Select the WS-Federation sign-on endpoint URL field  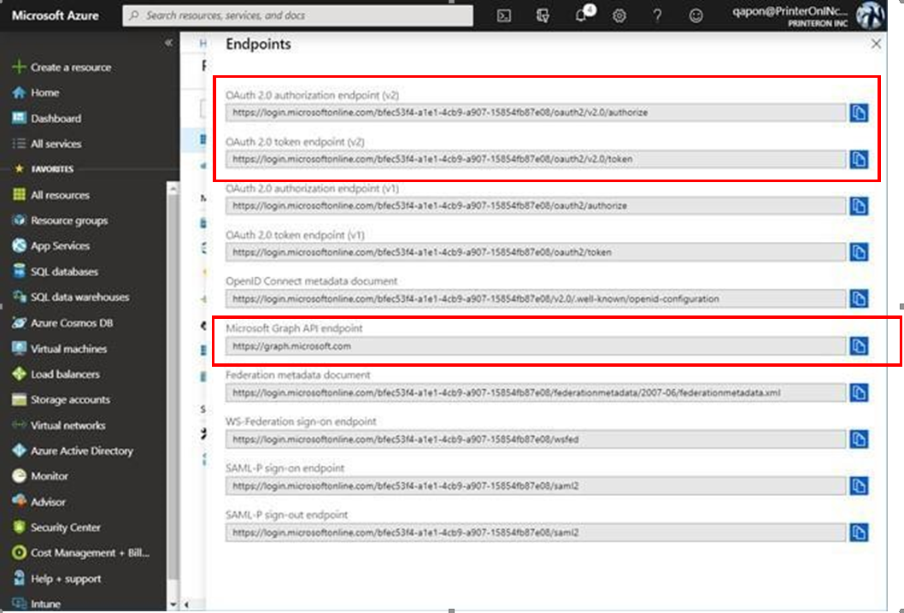pos(536,439)
